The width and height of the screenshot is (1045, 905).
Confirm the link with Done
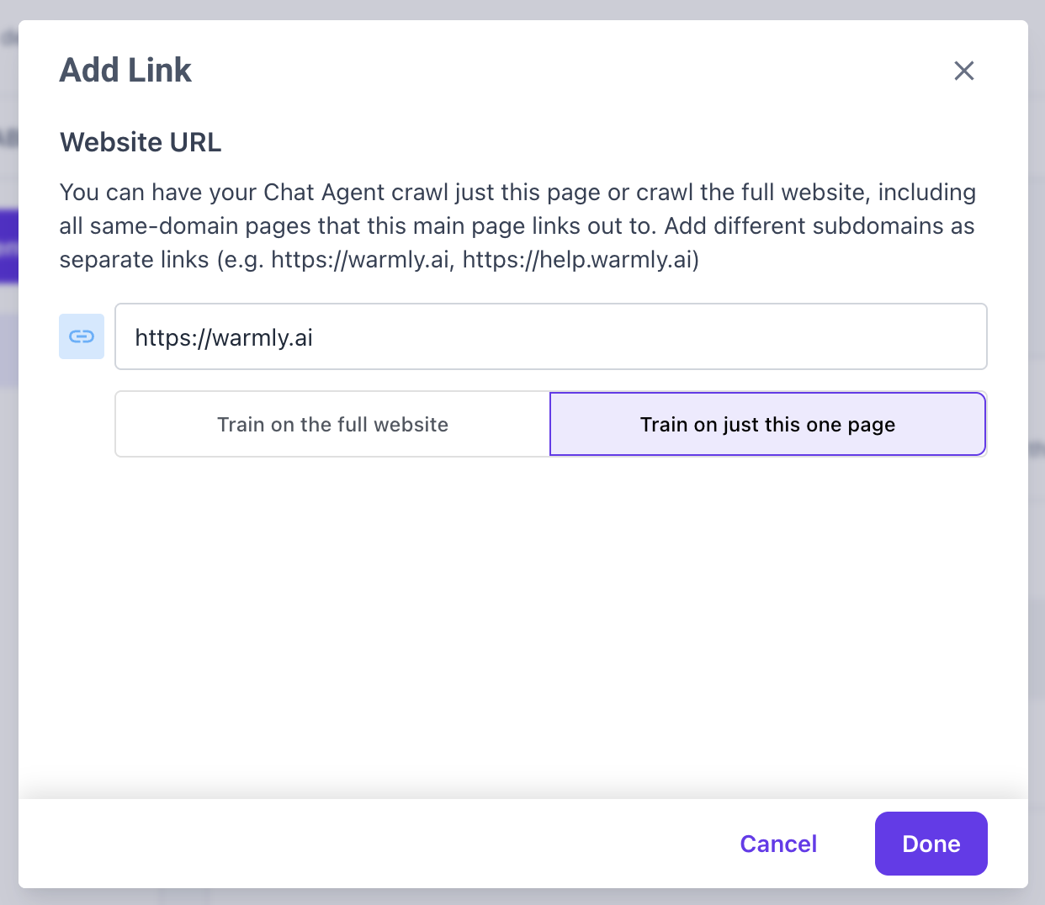click(931, 844)
